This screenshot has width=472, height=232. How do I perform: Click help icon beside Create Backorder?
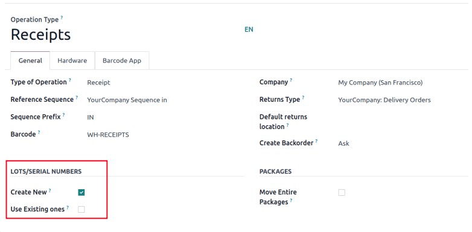click(316, 141)
